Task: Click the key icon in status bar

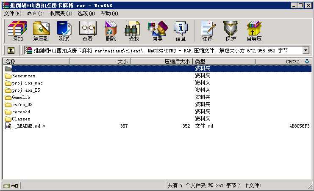Action: [15, 186]
